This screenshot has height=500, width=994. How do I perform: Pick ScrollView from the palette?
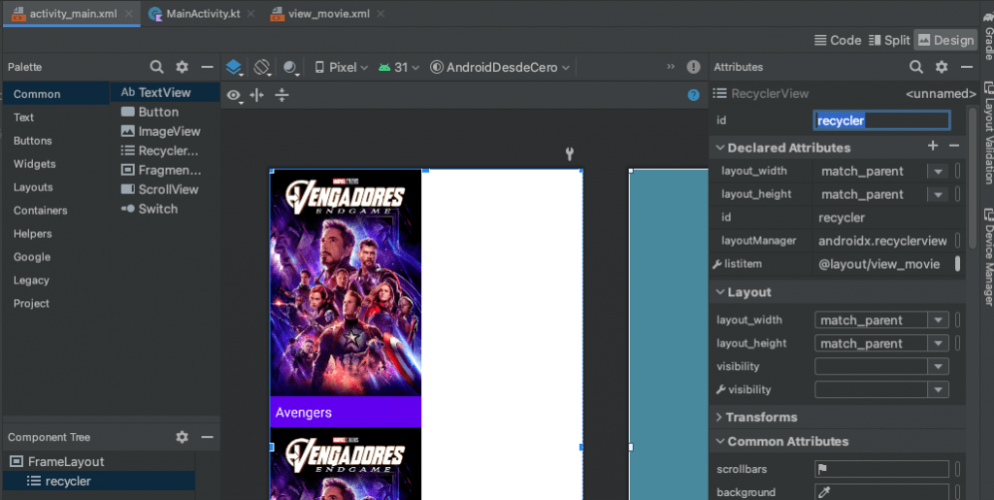(x=165, y=189)
